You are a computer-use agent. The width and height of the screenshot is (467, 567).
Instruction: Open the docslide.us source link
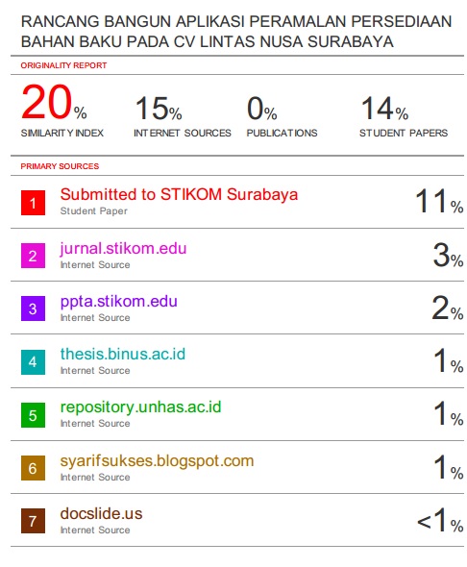click(101, 513)
